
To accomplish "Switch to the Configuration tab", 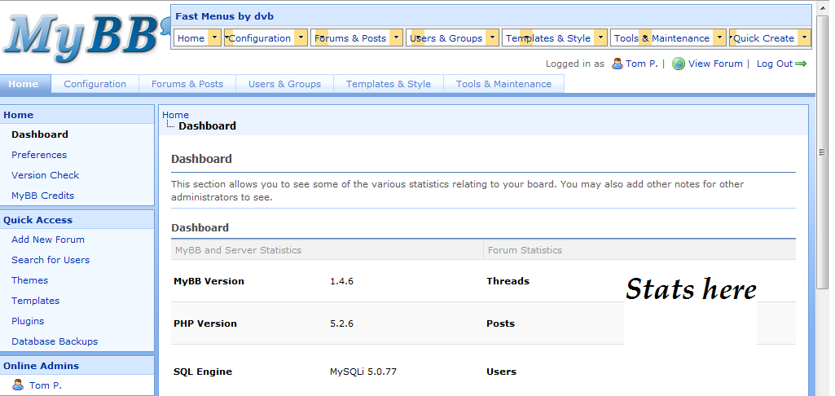I will [94, 84].
